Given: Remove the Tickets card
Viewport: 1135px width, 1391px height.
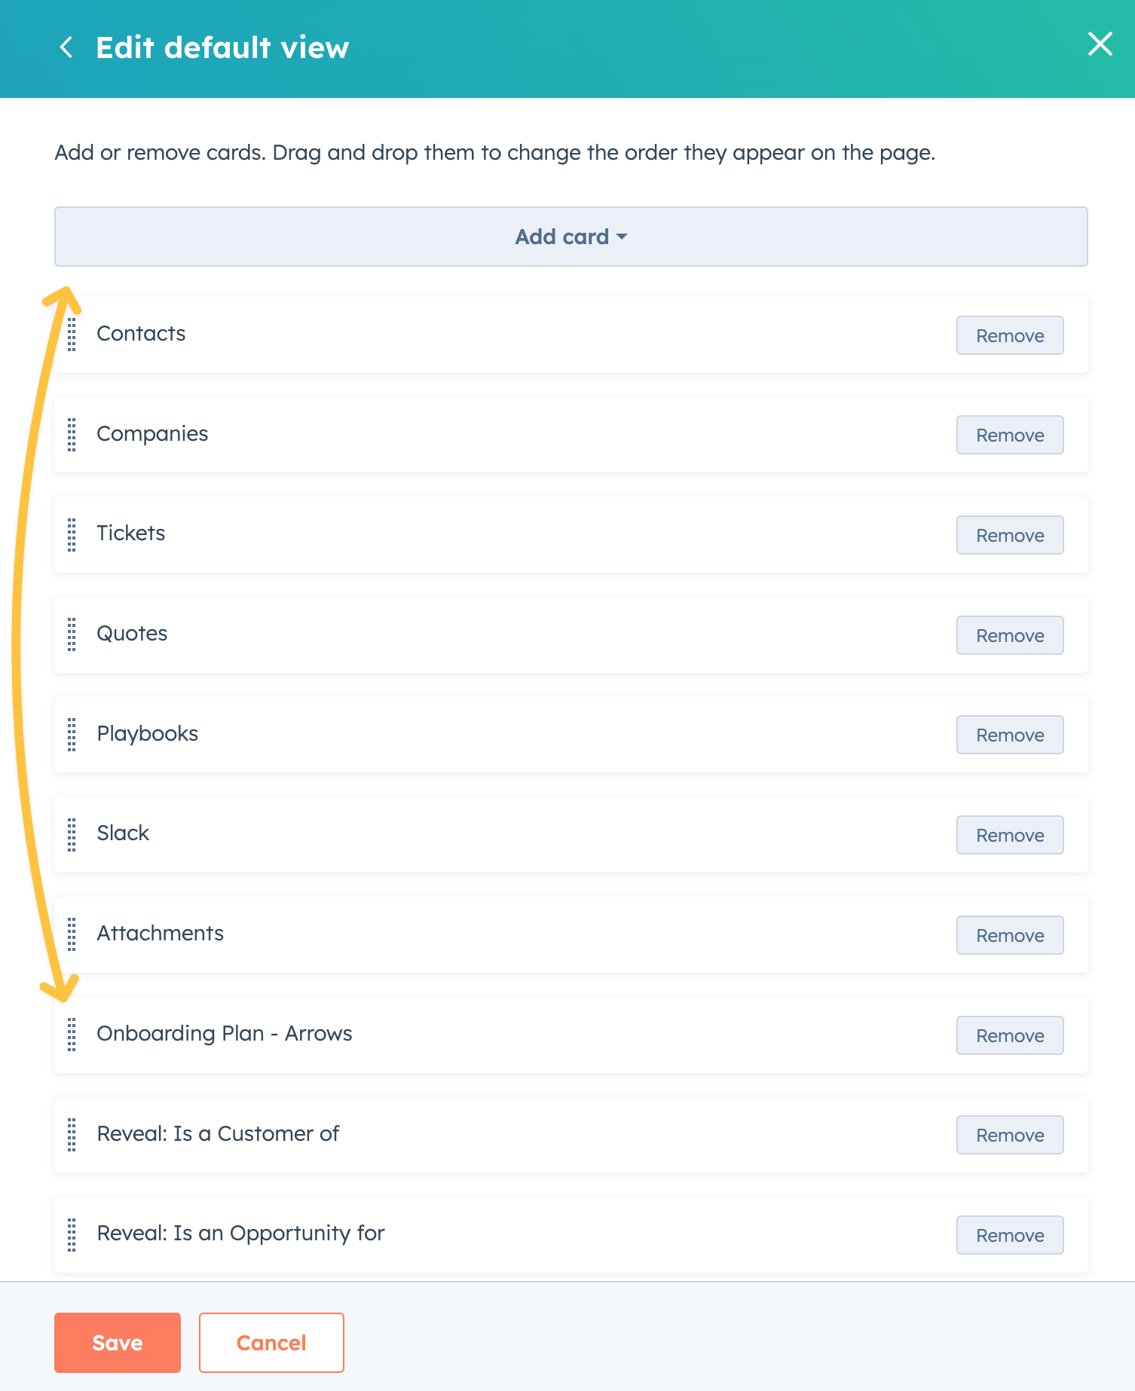Looking at the screenshot, I should 1009,535.
